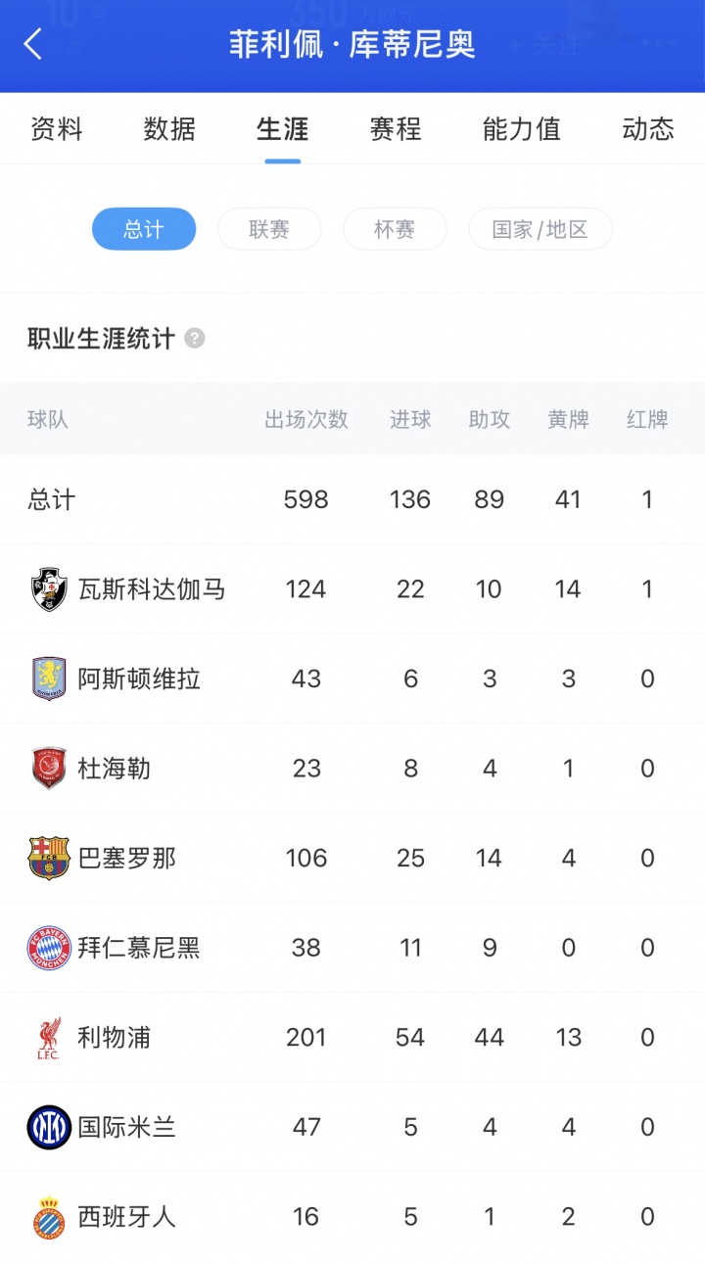
Task: Select the 联赛 filter pill
Action: pyautogui.click(x=269, y=230)
